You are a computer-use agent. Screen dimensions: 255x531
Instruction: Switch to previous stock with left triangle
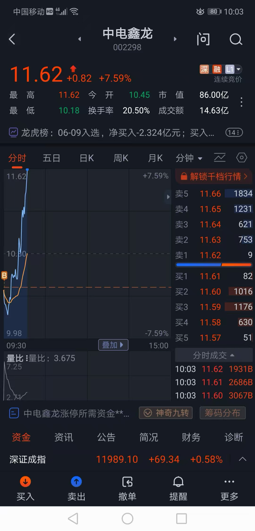[79, 39]
